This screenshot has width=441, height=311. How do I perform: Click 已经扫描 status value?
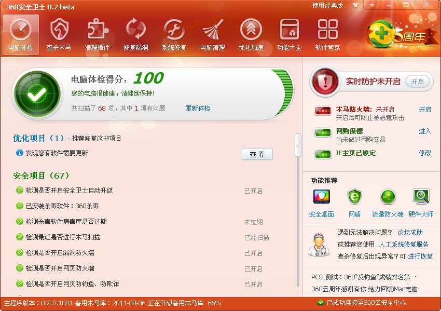pos(256,238)
